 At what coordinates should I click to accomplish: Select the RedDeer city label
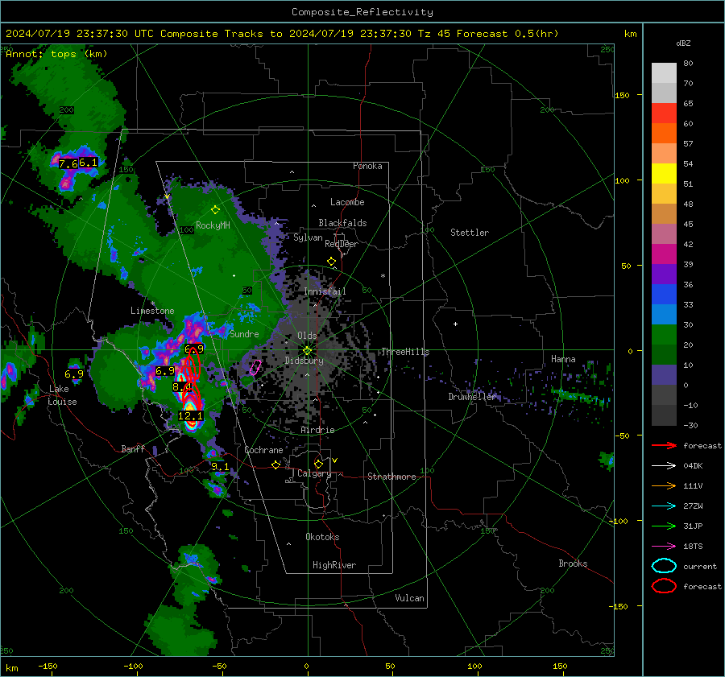[342, 244]
